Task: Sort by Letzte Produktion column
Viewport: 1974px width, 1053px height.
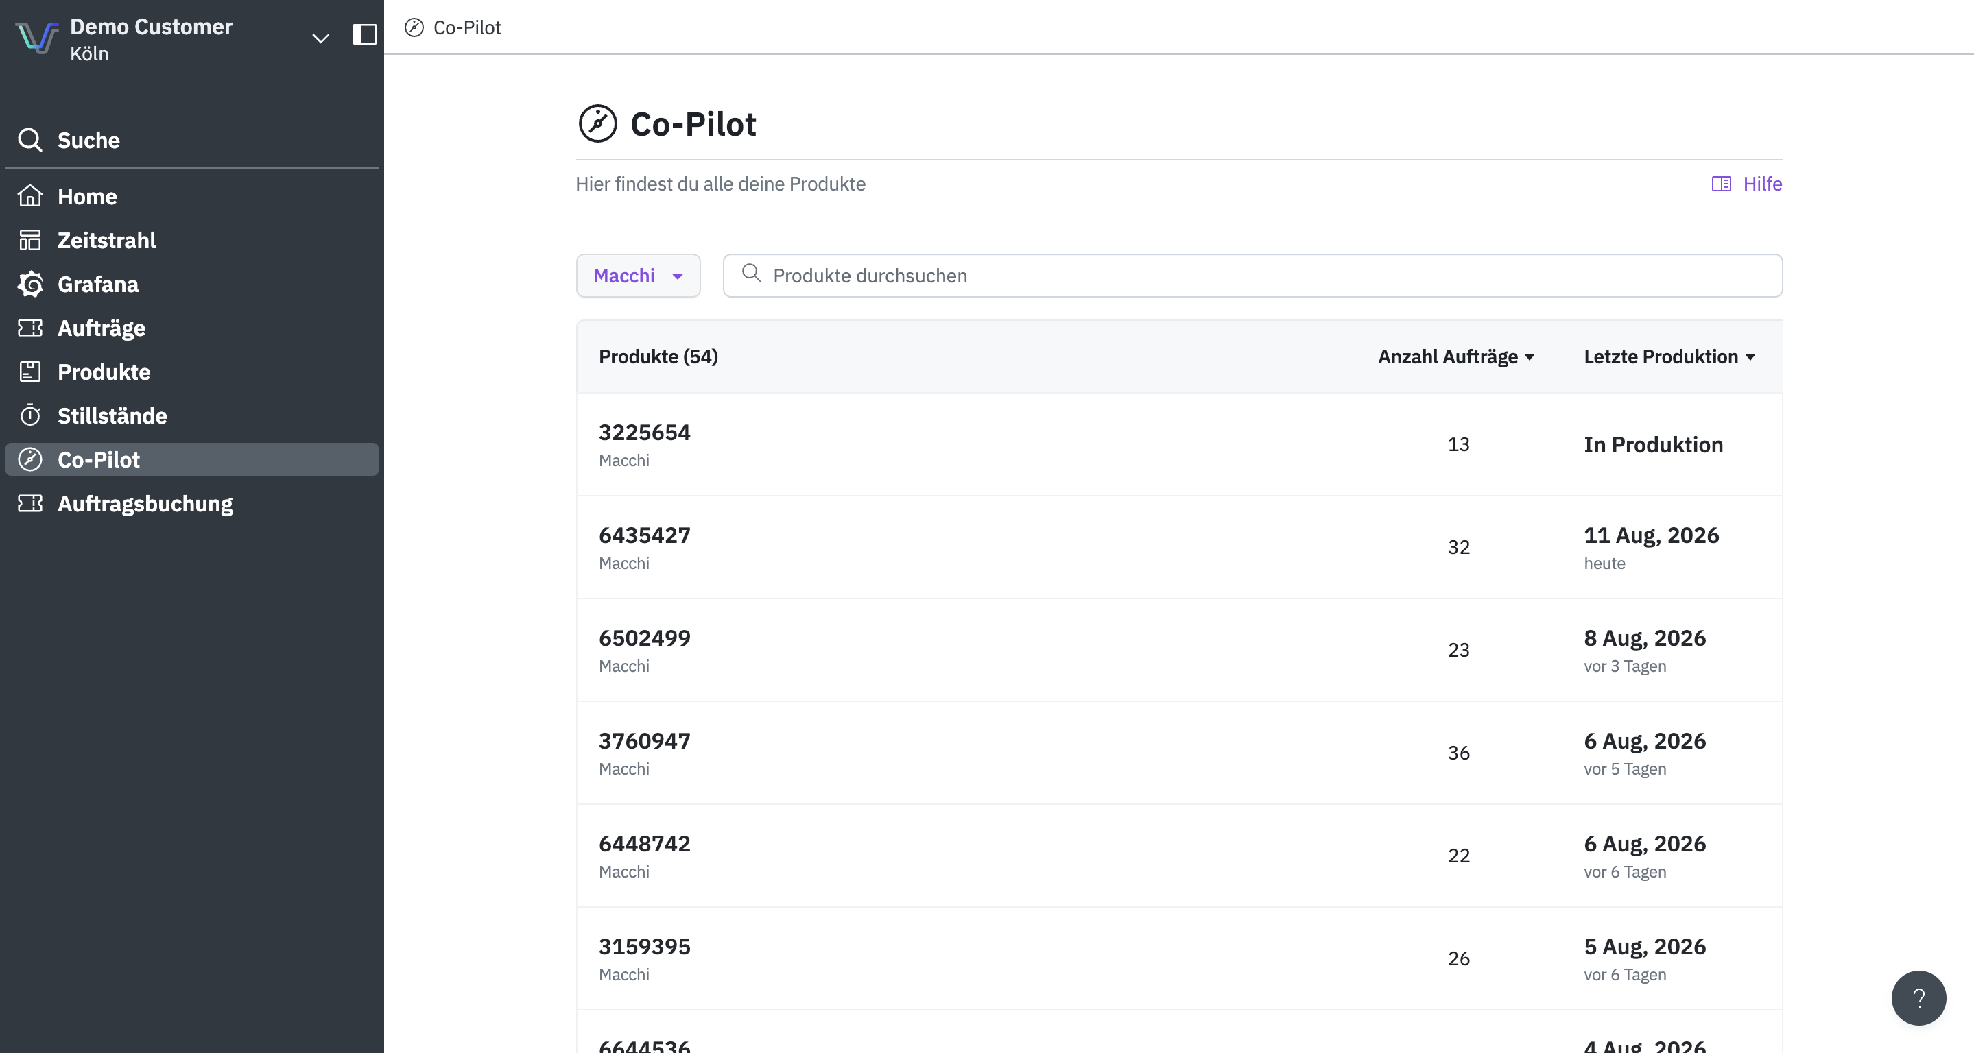Action: pos(1669,357)
